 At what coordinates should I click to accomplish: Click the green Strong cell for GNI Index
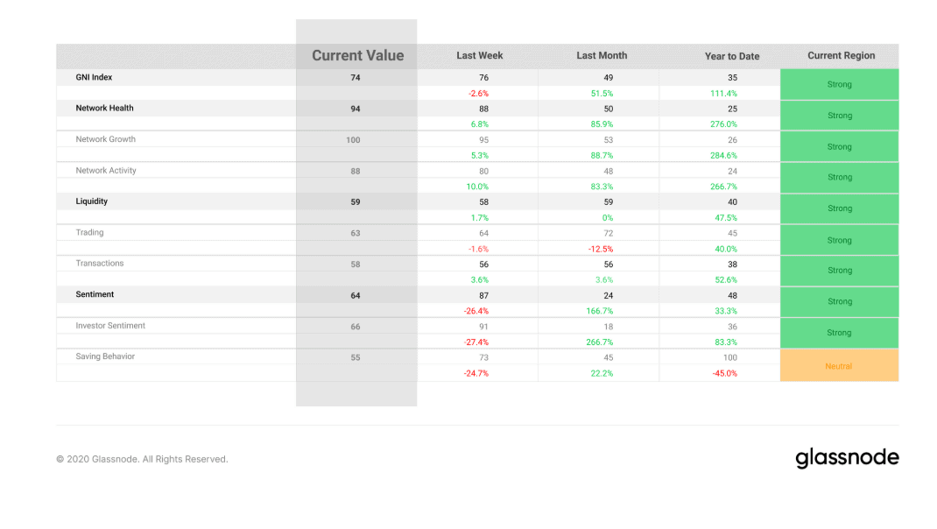coord(839,85)
